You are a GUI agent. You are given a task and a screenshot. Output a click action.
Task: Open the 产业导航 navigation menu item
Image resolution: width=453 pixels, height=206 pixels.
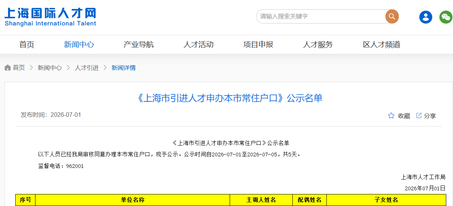pos(139,44)
